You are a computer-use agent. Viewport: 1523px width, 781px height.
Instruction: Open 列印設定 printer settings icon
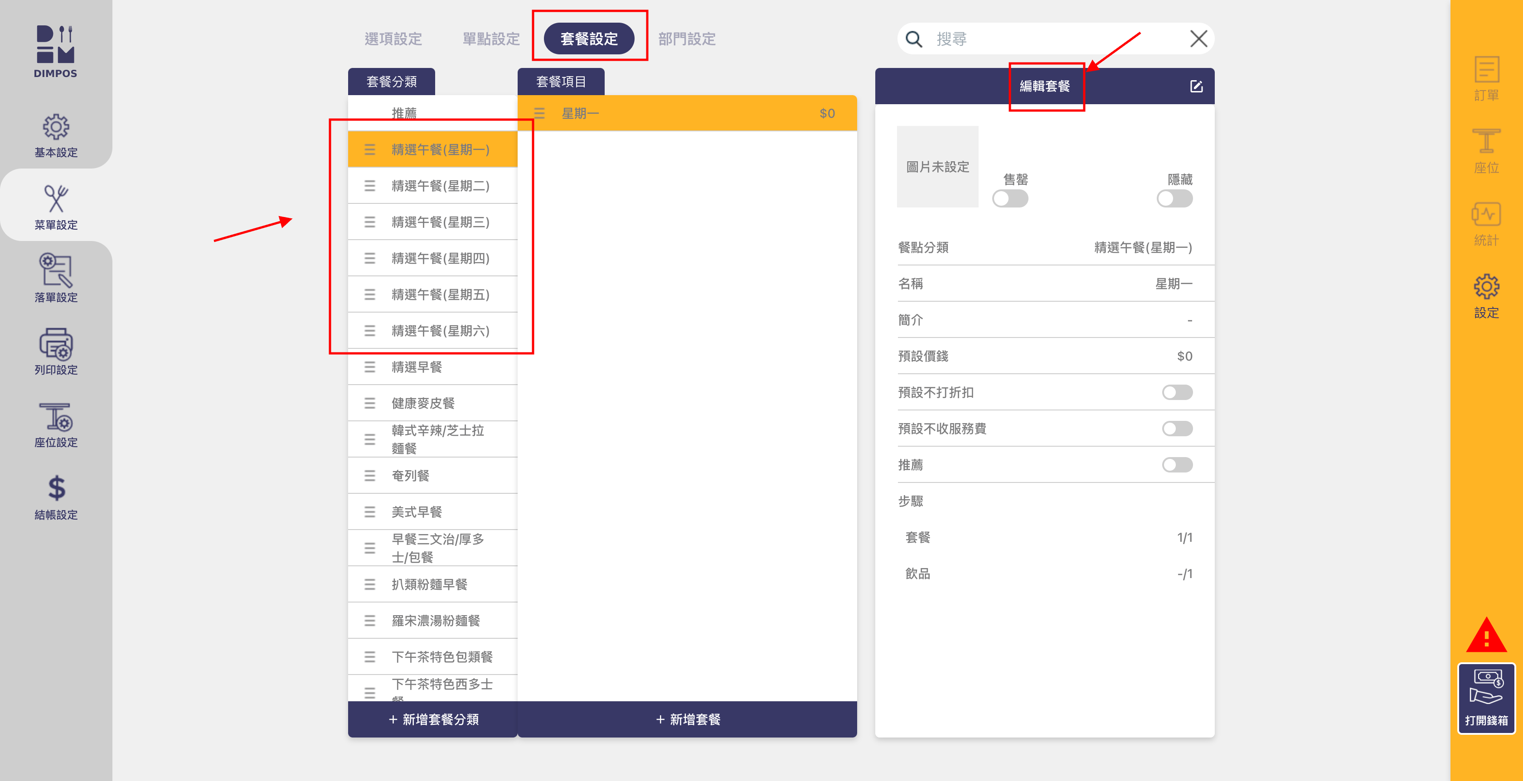click(x=56, y=344)
